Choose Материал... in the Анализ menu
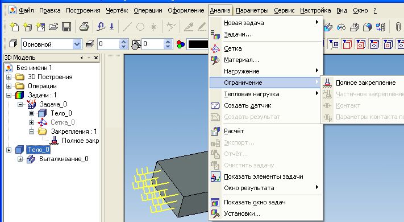 [266, 60]
